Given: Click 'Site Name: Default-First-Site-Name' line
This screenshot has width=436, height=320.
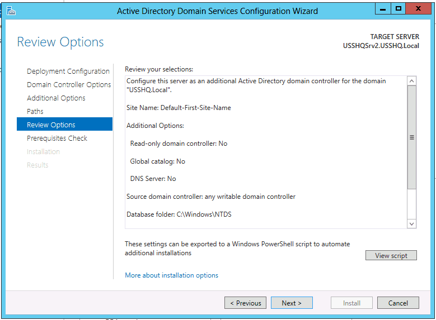Looking at the screenshot, I should tap(179, 108).
